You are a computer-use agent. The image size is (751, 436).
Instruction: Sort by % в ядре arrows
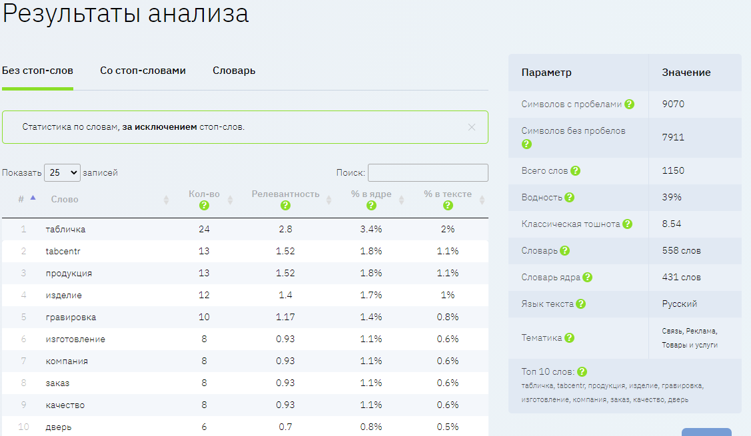coord(401,200)
